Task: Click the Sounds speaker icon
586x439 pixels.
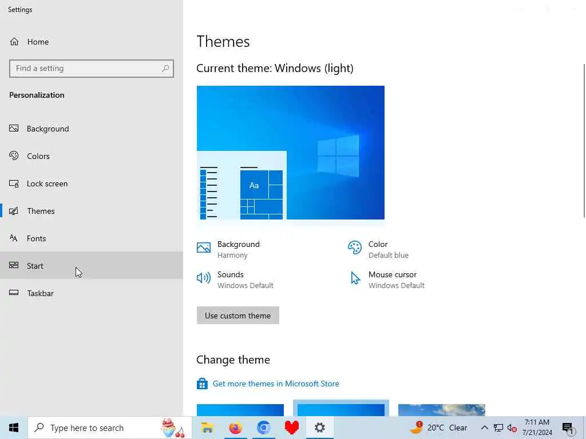Action: click(204, 278)
